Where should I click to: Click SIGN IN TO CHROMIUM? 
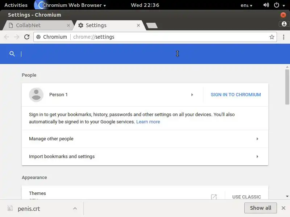pos(236,95)
